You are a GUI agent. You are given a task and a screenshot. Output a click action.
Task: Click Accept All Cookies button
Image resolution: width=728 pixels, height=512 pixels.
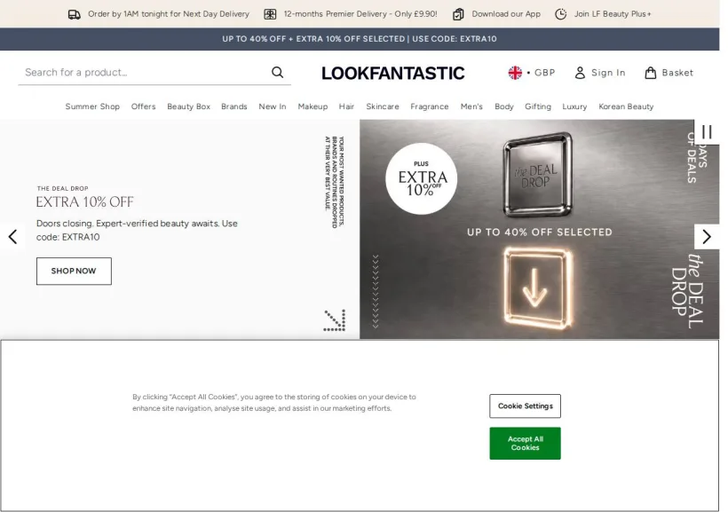click(525, 444)
